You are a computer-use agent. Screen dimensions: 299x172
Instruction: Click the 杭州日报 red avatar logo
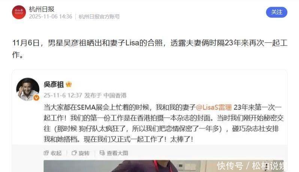point(19,12)
